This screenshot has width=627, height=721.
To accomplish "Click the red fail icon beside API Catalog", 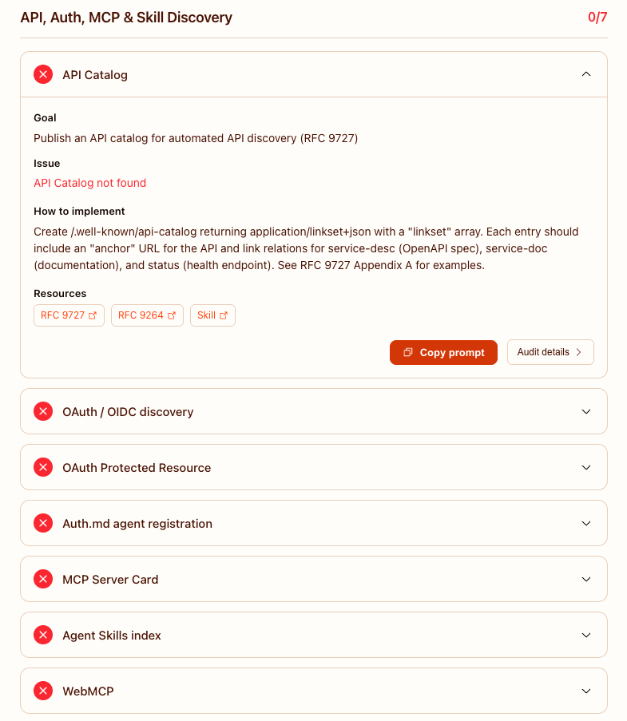I will pos(43,74).
